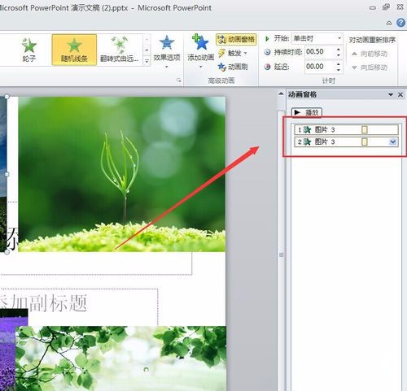
Task: Close the 动画窗格 animation pane
Action: click(x=400, y=94)
